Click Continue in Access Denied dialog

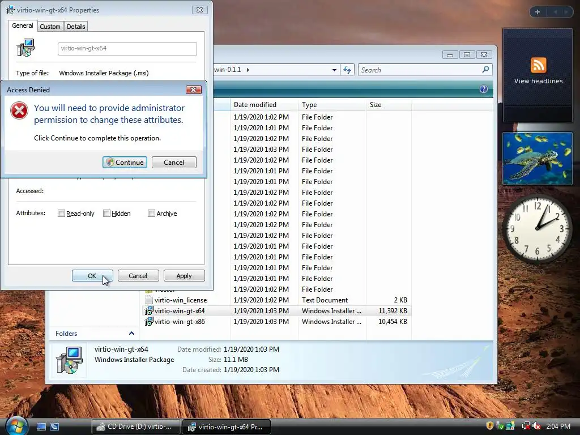click(x=125, y=163)
